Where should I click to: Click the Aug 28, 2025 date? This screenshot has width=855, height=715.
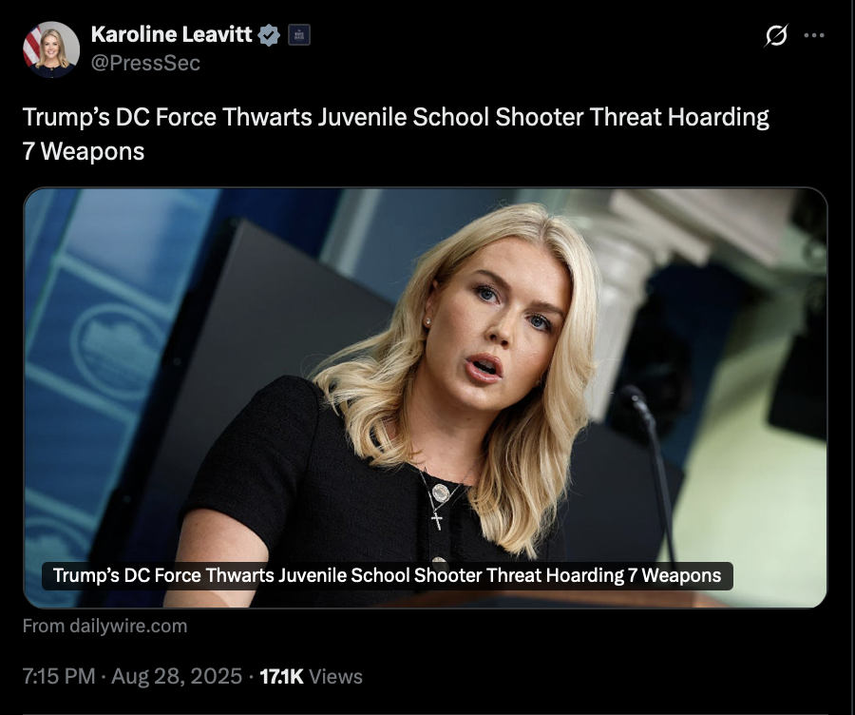coord(177,676)
